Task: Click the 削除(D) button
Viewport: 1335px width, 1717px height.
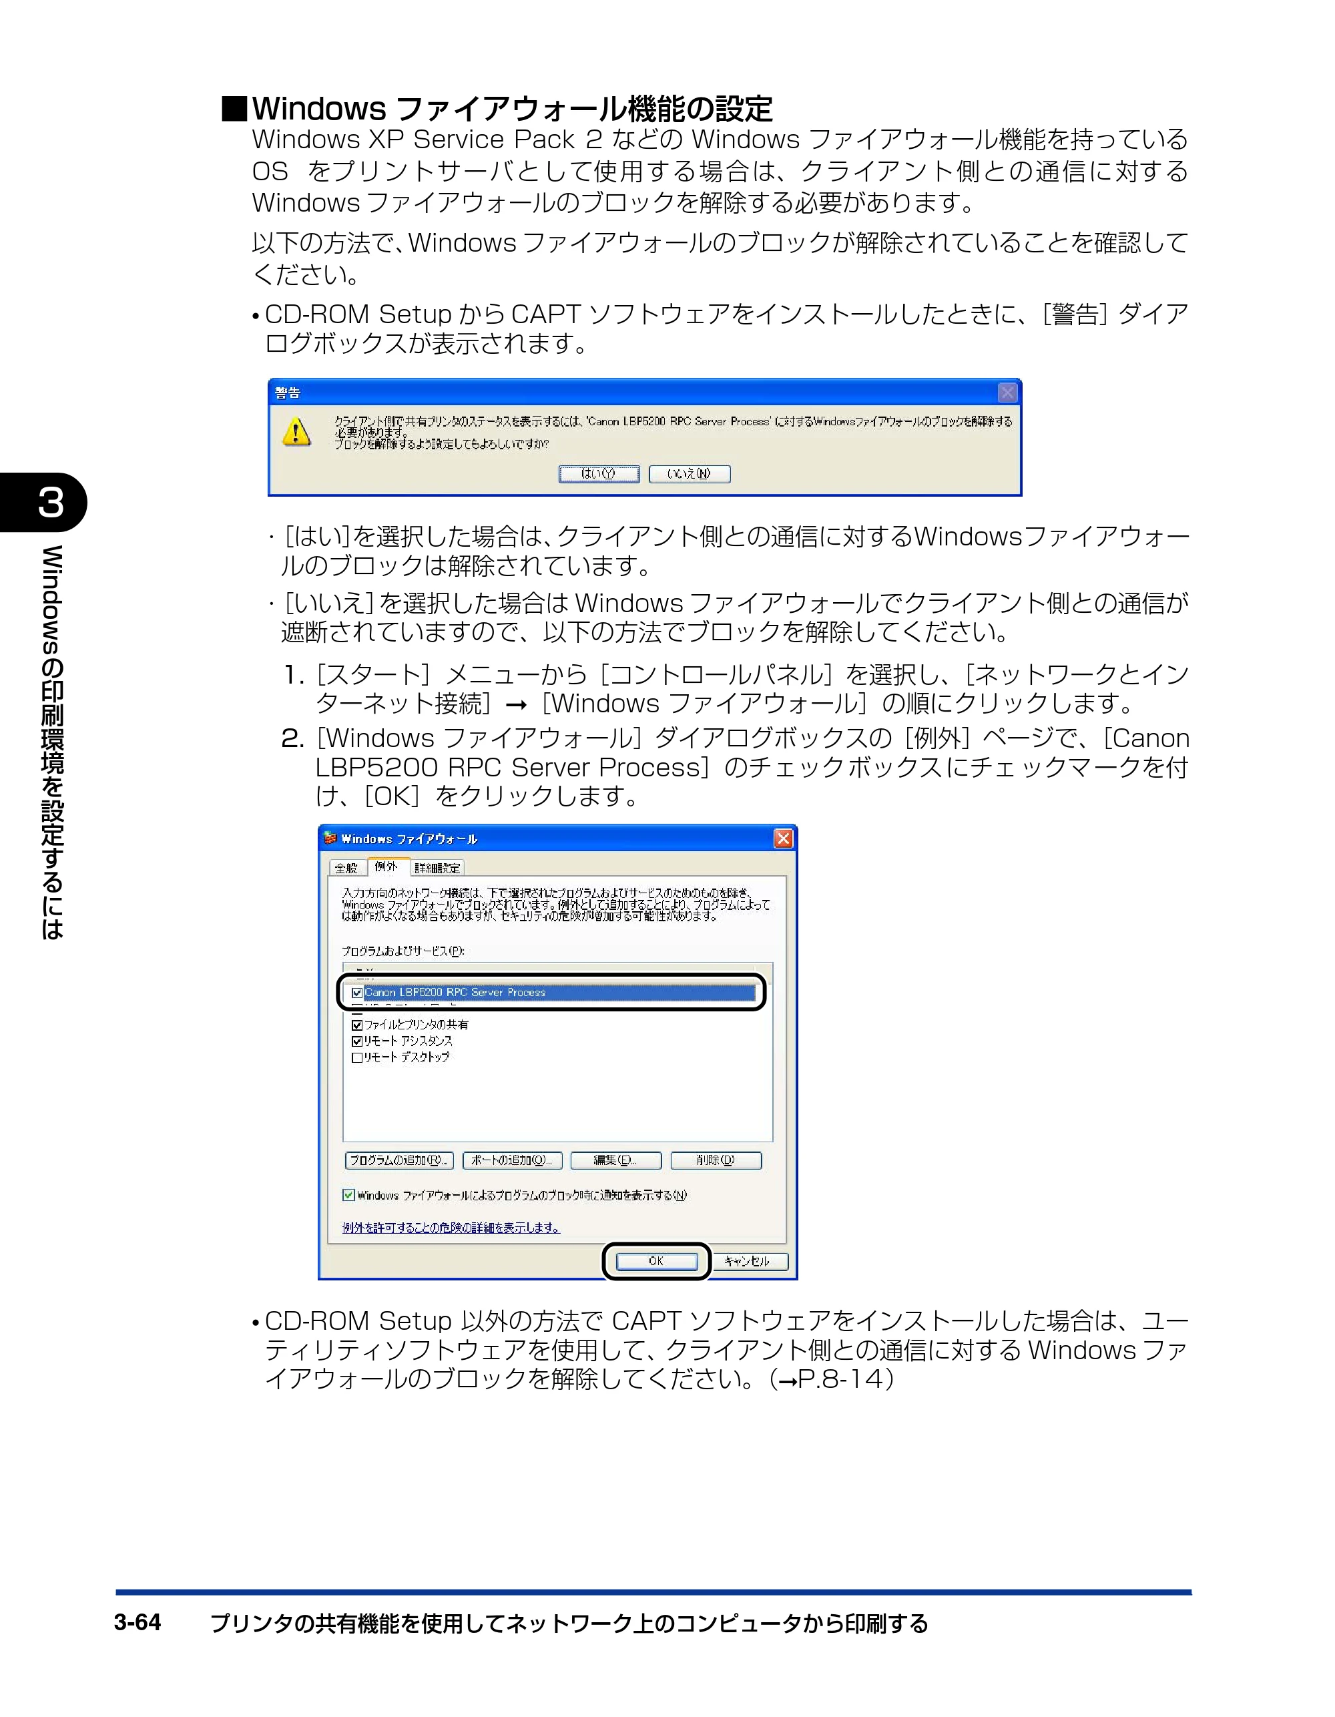Action: tap(716, 1160)
